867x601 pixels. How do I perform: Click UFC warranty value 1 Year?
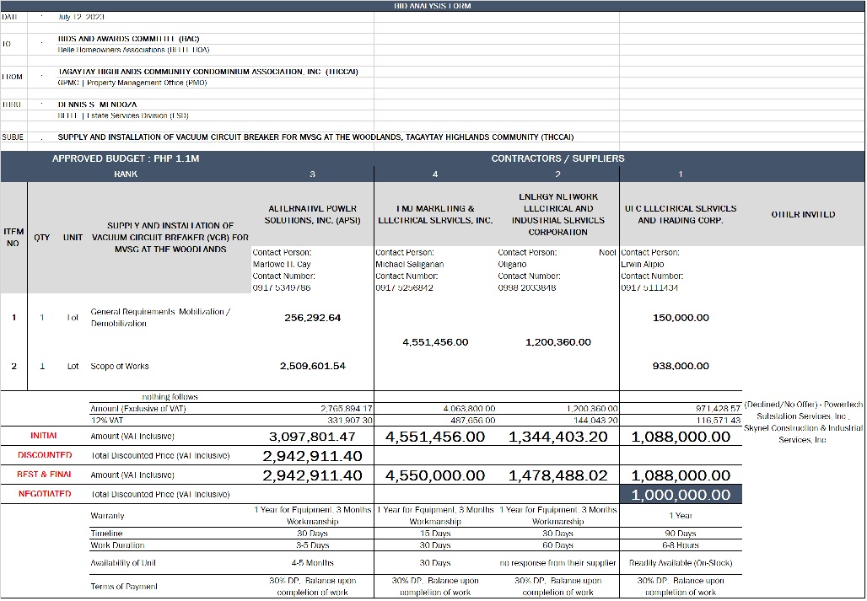(x=681, y=516)
